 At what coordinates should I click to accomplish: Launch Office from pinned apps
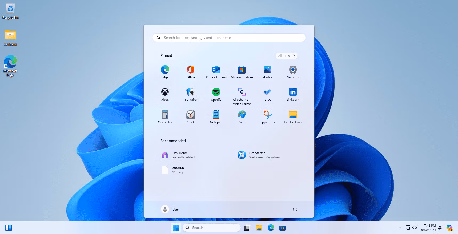tap(190, 72)
